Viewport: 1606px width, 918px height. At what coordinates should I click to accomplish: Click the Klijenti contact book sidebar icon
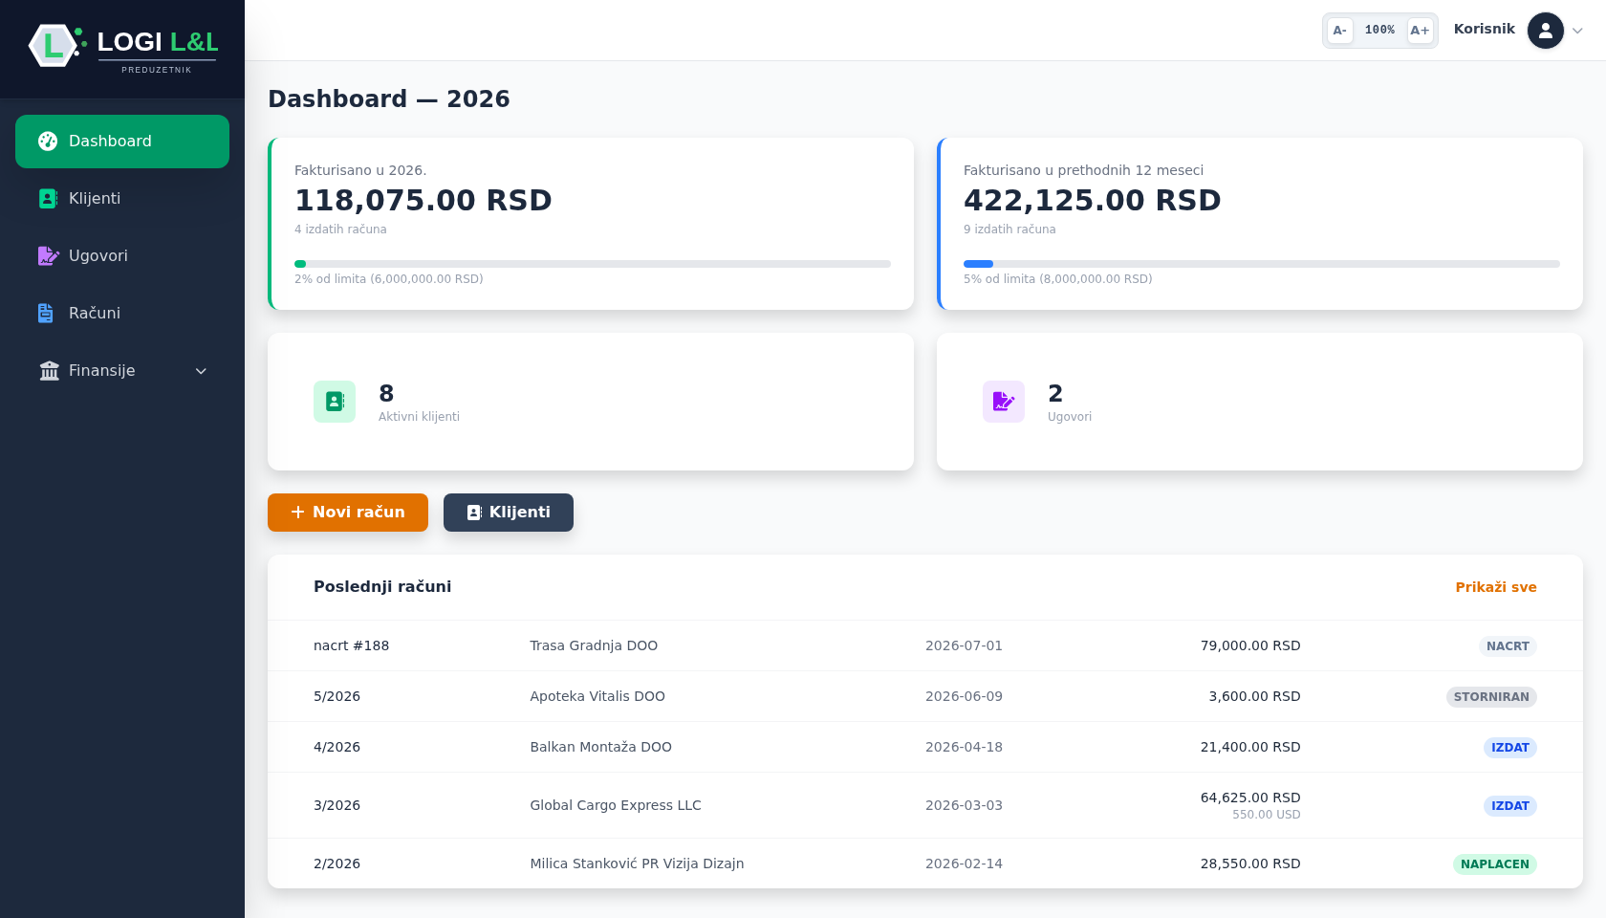click(x=48, y=199)
